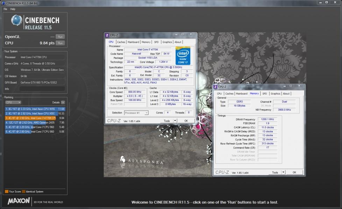The image size is (342, 209).
Task: Open the File menu
Action: (x=6, y=9)
